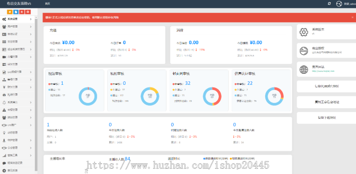Click the 复制下载地址 button

327,118
